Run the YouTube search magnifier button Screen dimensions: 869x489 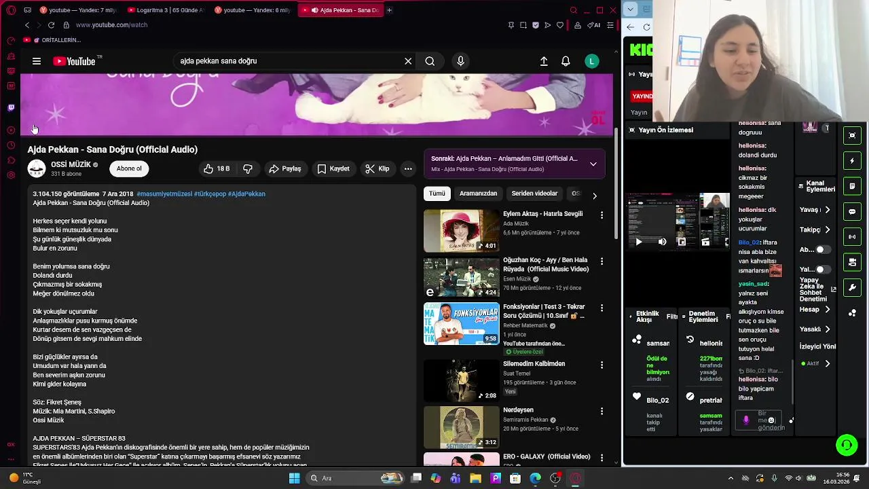pos(430,61)
